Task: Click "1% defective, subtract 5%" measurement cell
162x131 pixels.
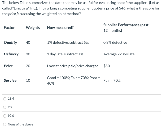Action: click(x=68, y=42)
